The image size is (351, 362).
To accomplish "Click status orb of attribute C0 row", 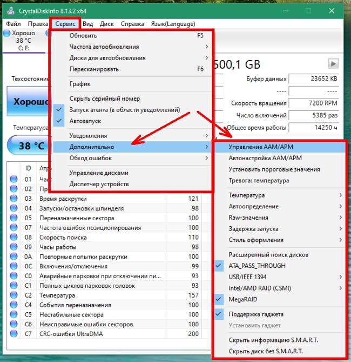I will click(x=14, y=276).
